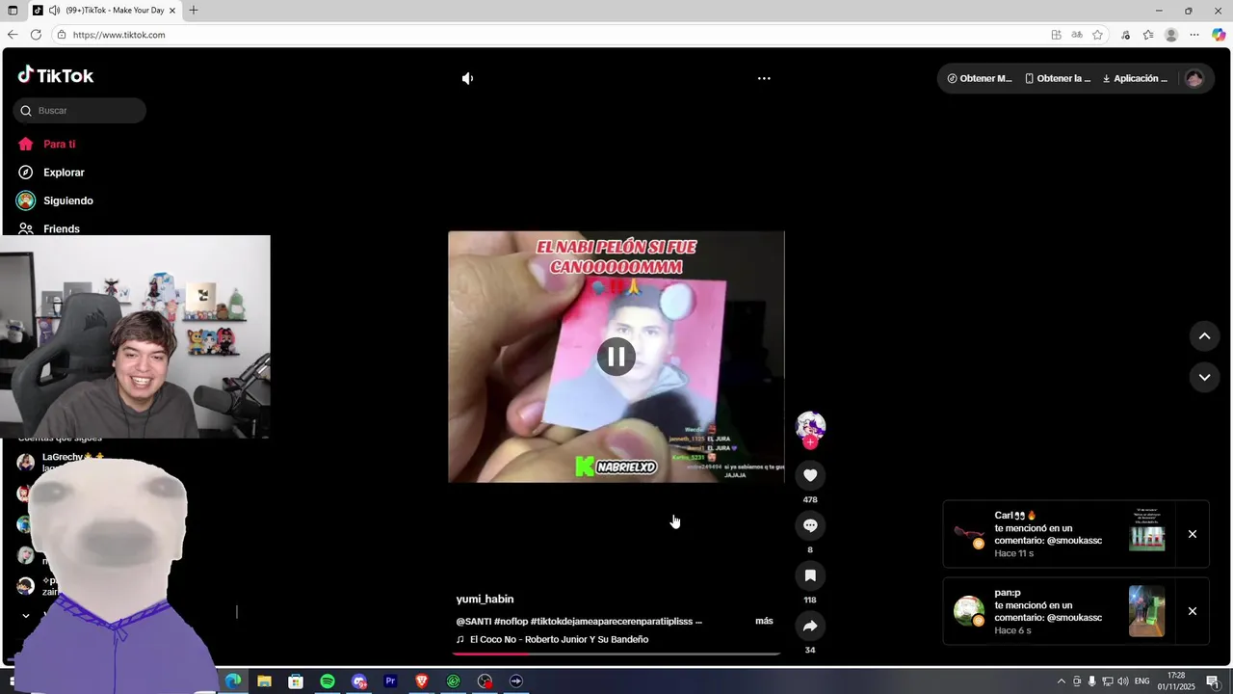Click the Aplicación download button
1233x694 pixels.
(x=1135, y=78)
